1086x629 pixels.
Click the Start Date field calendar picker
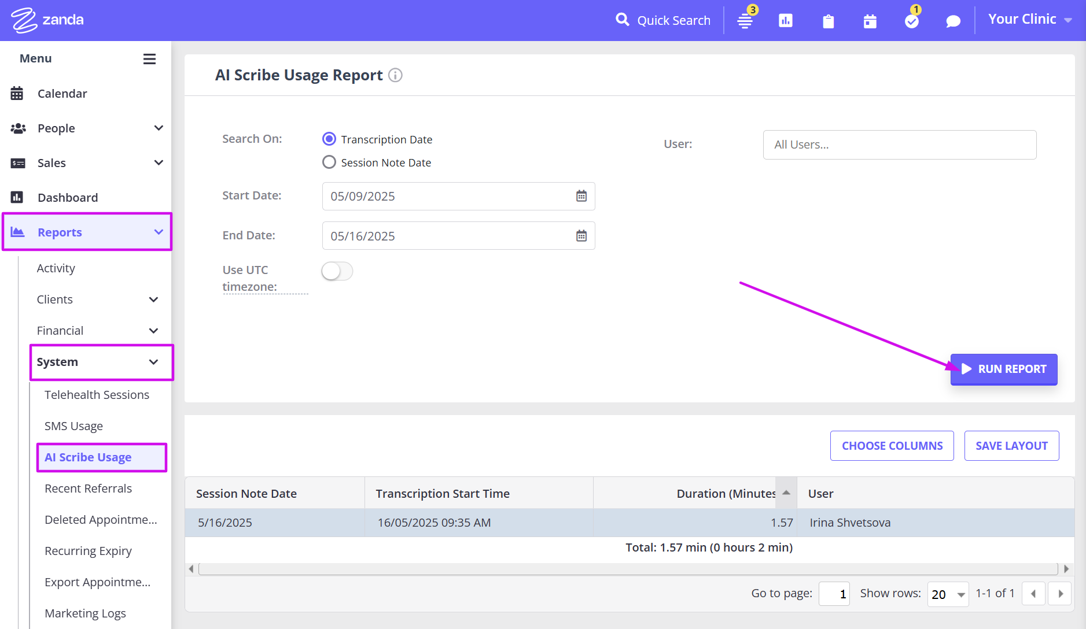[581, 196]
